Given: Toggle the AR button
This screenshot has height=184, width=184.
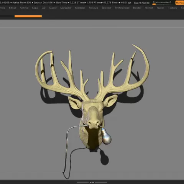Looking at the screenshot, I should coord(130,3).
